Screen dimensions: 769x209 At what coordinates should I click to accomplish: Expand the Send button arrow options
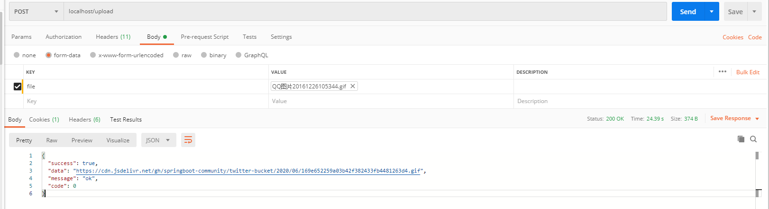(712, 11)
